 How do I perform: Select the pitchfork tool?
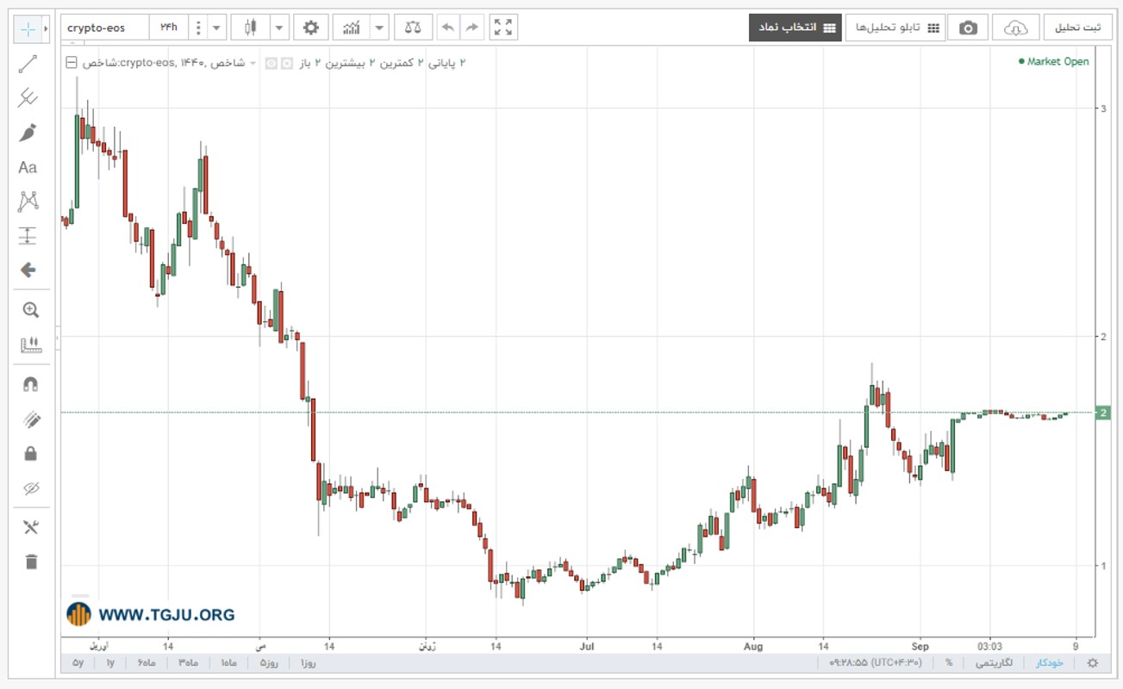click(x=28, y=97)
